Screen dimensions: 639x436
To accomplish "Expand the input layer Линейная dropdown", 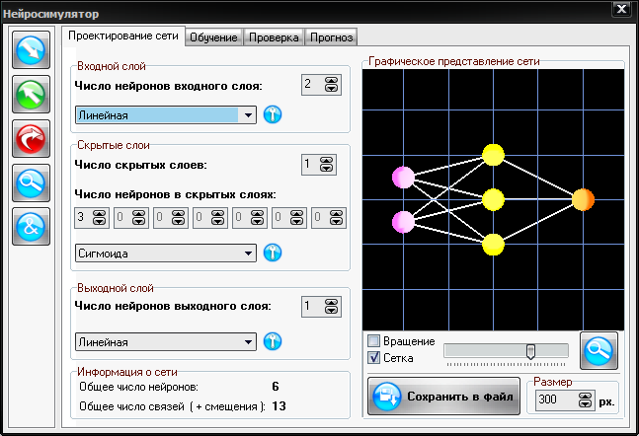I will coord(248,115).
